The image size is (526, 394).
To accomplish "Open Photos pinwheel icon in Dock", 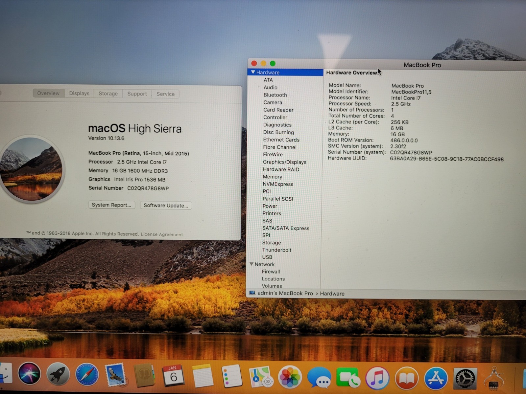I will (x=290, y=377).
